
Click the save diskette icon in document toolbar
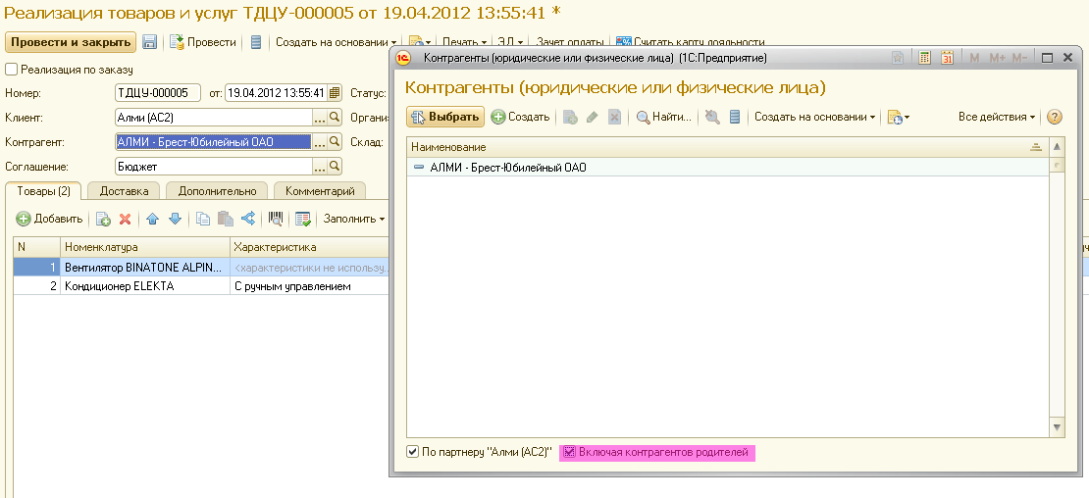(150, 42)
